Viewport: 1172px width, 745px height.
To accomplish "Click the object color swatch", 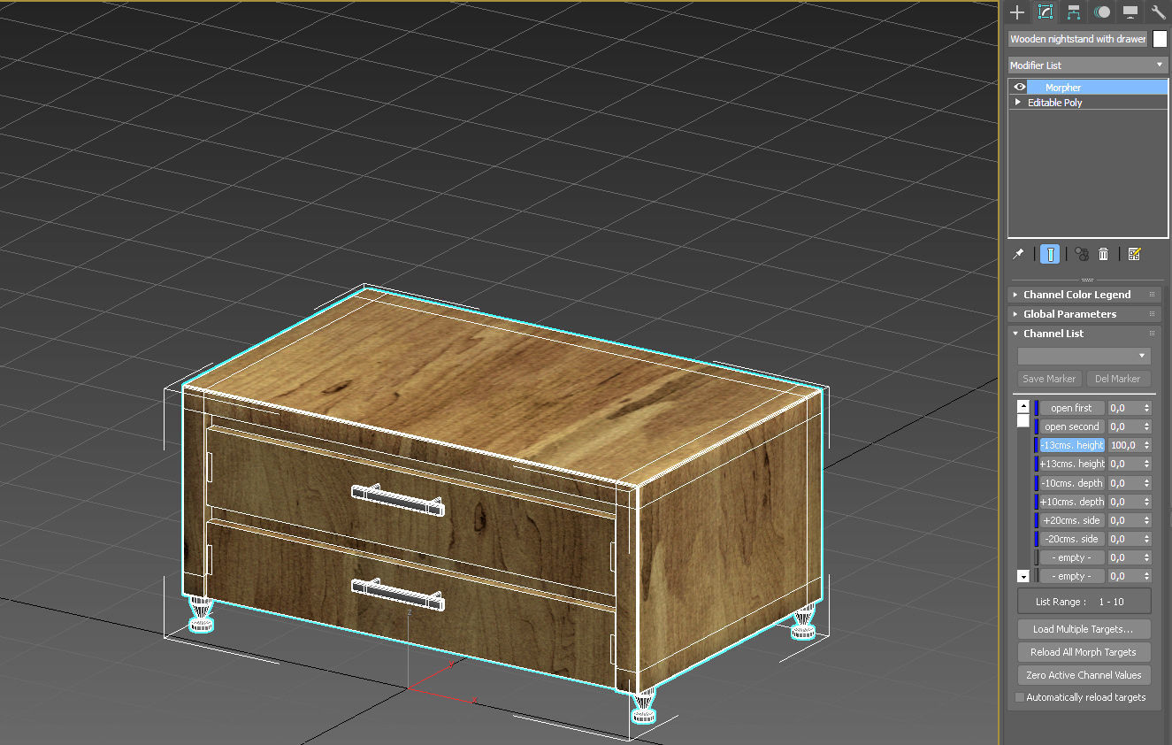I will 1160,39.
